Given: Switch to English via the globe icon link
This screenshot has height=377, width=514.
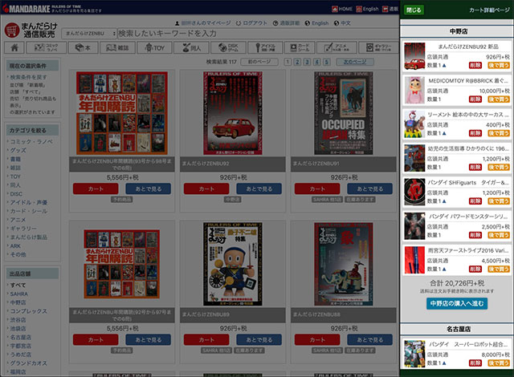Looking at the screenshot, I should [316, 23].
